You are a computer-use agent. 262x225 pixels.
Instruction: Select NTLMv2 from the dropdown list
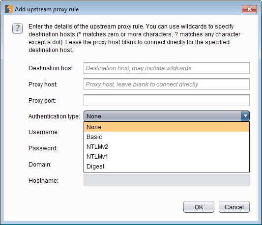pyautogui.click(x=167, y=147)
